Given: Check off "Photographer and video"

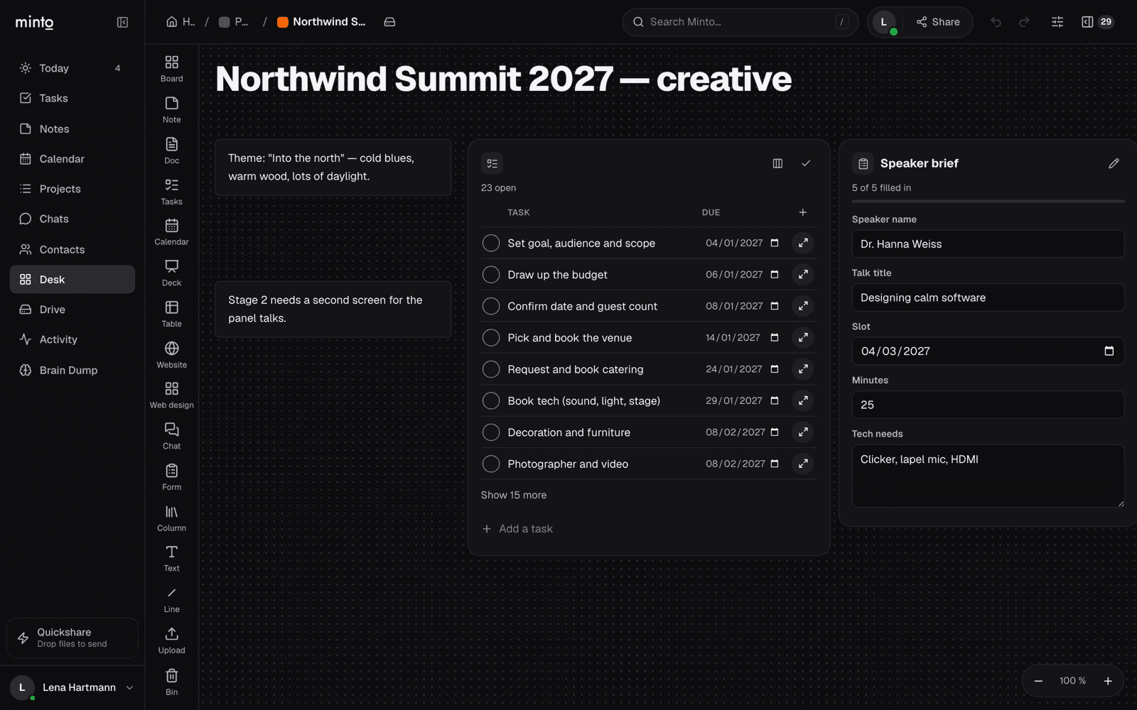Looking at the screenshot, I should 491,464.
